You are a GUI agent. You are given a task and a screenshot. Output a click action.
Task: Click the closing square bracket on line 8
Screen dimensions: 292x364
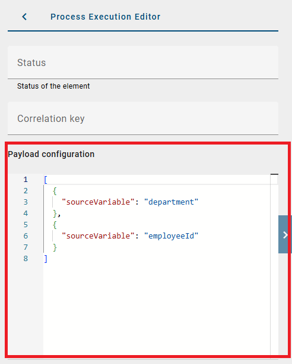[x=46, y=259]
